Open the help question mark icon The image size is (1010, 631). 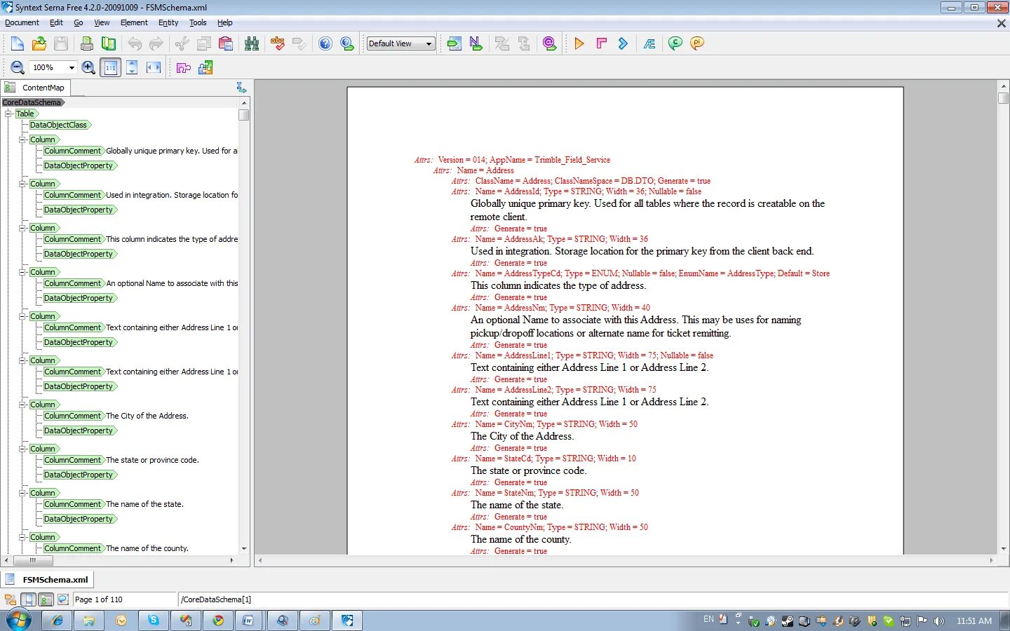pyautogui.click(x=325, y=43)
